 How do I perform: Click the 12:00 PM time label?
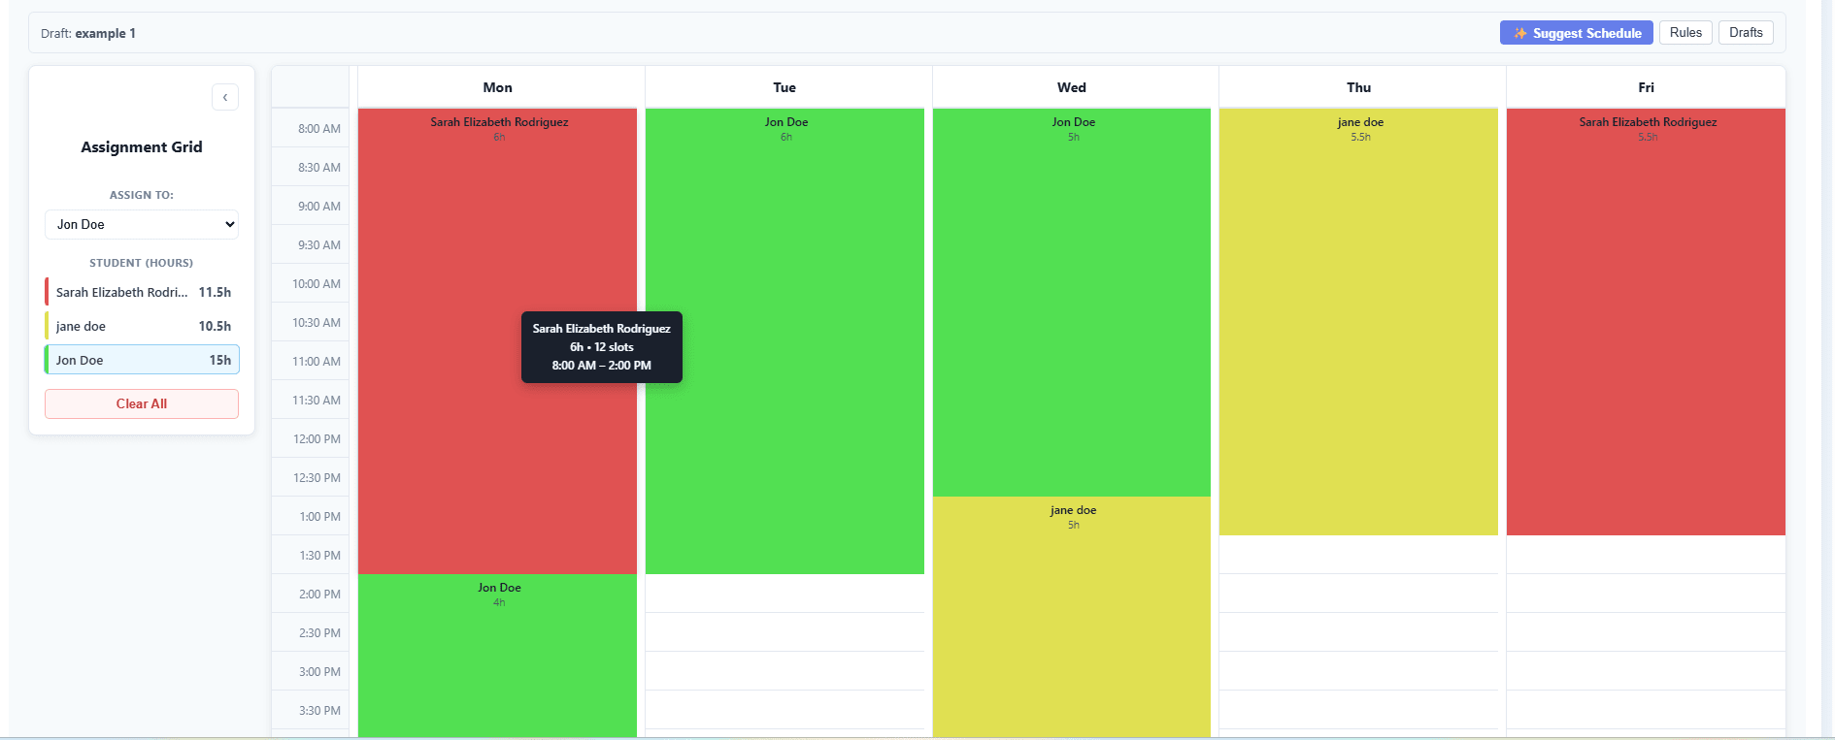click(x=317, y=439)
